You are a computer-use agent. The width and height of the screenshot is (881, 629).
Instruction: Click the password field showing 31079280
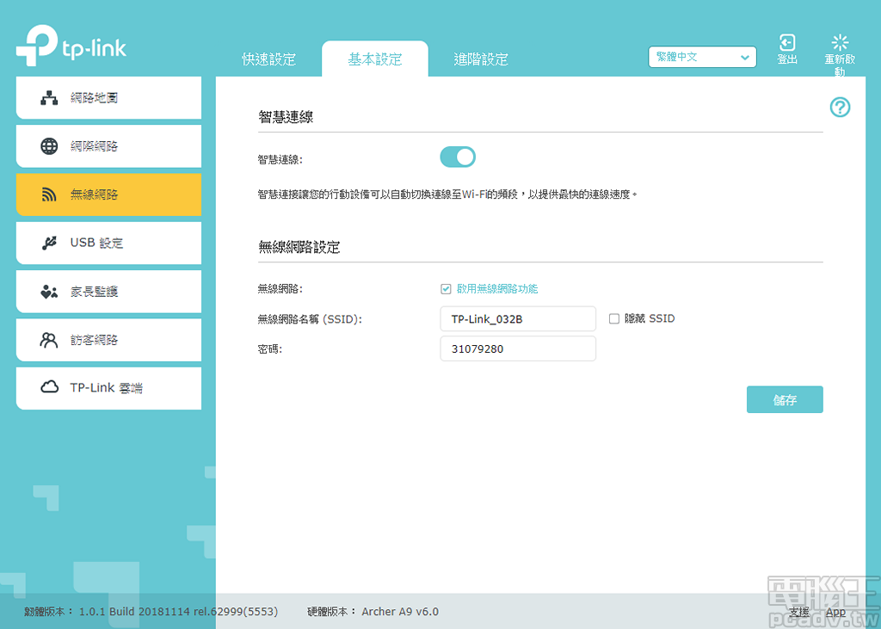coord(518,348)
